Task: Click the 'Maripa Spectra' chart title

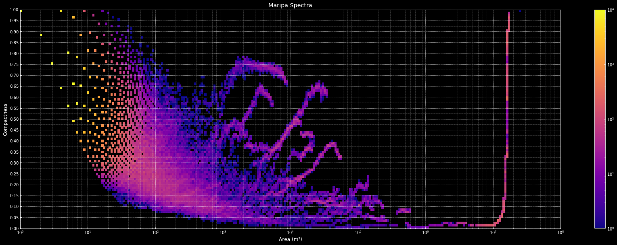Action: click(290, 5)
